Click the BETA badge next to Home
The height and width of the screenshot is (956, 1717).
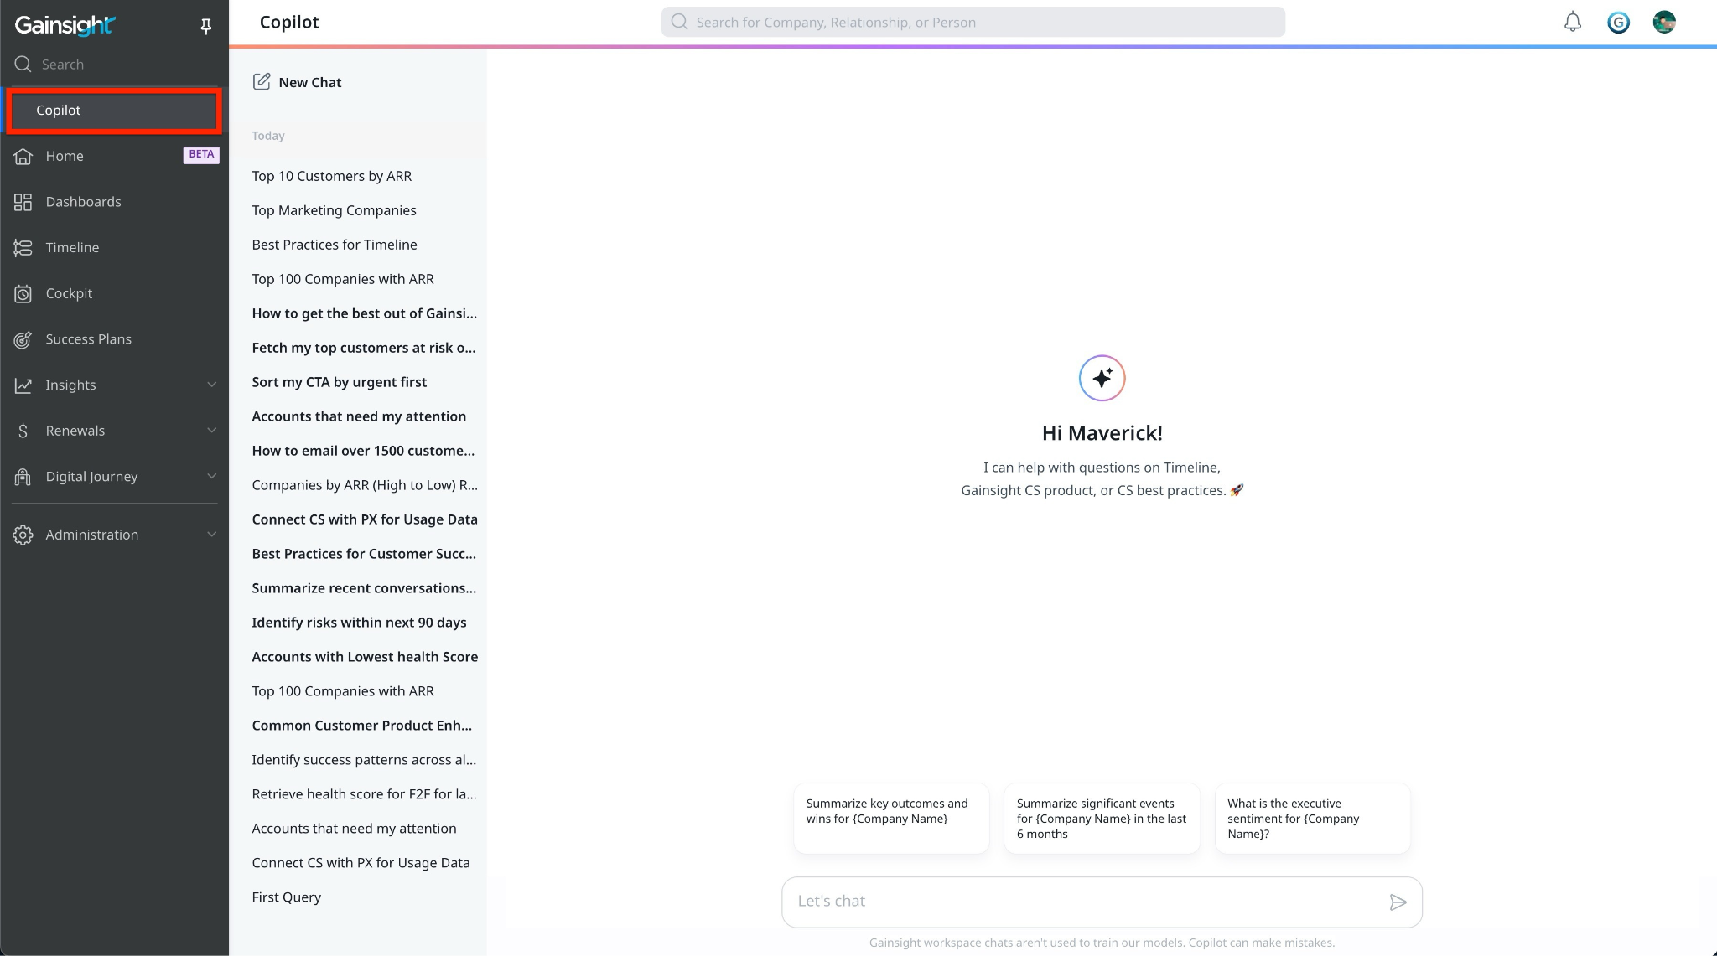pyautogui.click(x=201, y=155)
